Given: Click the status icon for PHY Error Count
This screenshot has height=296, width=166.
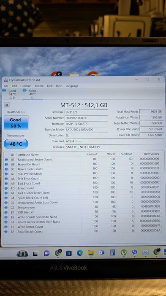Looking at the screenshot, I should coord(6,179).
